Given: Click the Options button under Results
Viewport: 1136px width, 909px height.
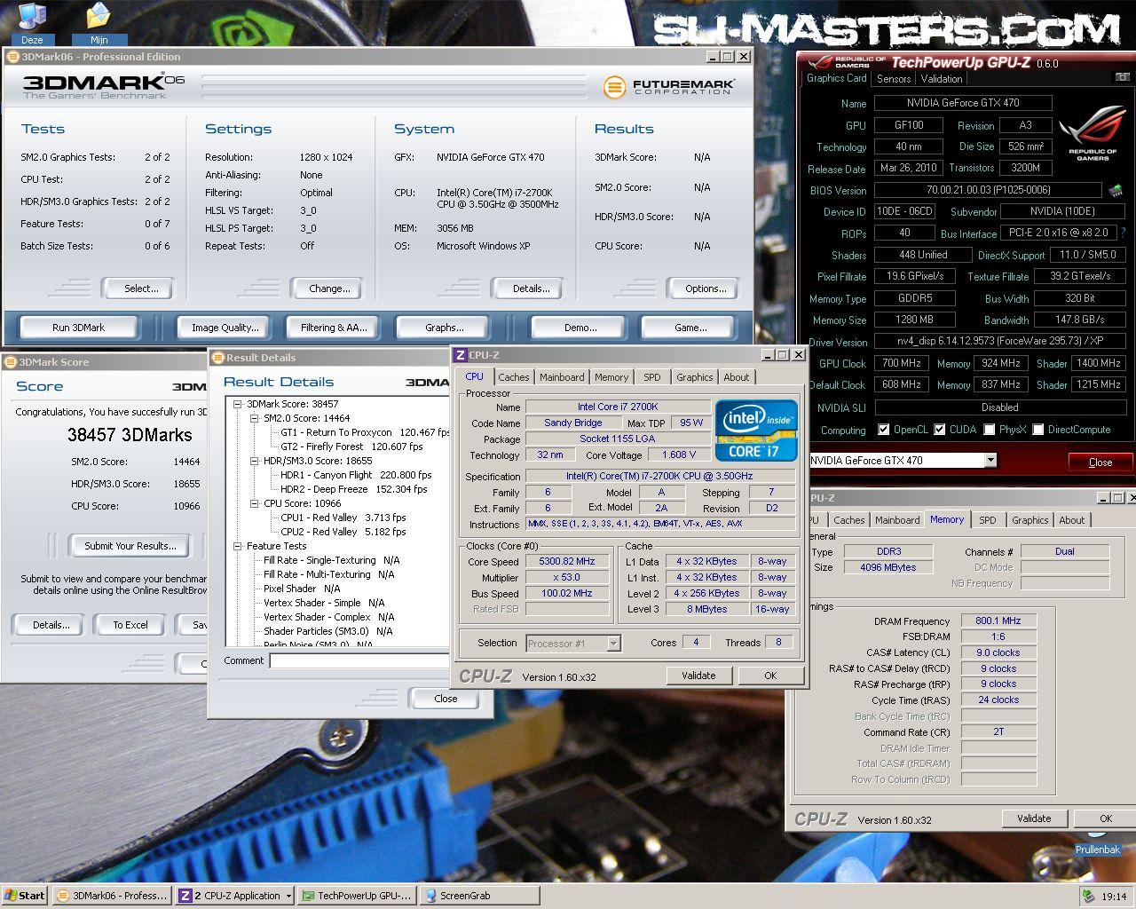Looking at the screenshot, I should (706, 289).
